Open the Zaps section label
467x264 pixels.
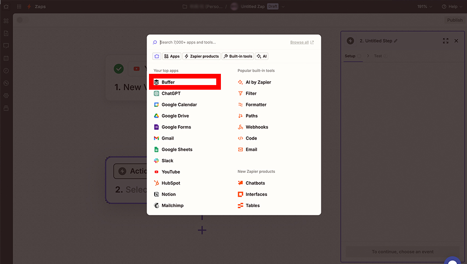[x=40, y=7]
